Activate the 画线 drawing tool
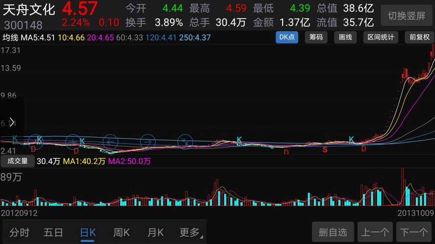Image resolution: width=435 pixels, height=244 pixels. click(345, 37)
